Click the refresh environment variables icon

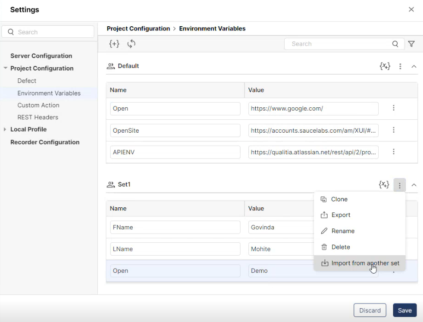pos(131,44)
